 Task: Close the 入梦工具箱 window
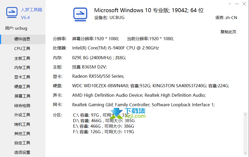point(244,4)
